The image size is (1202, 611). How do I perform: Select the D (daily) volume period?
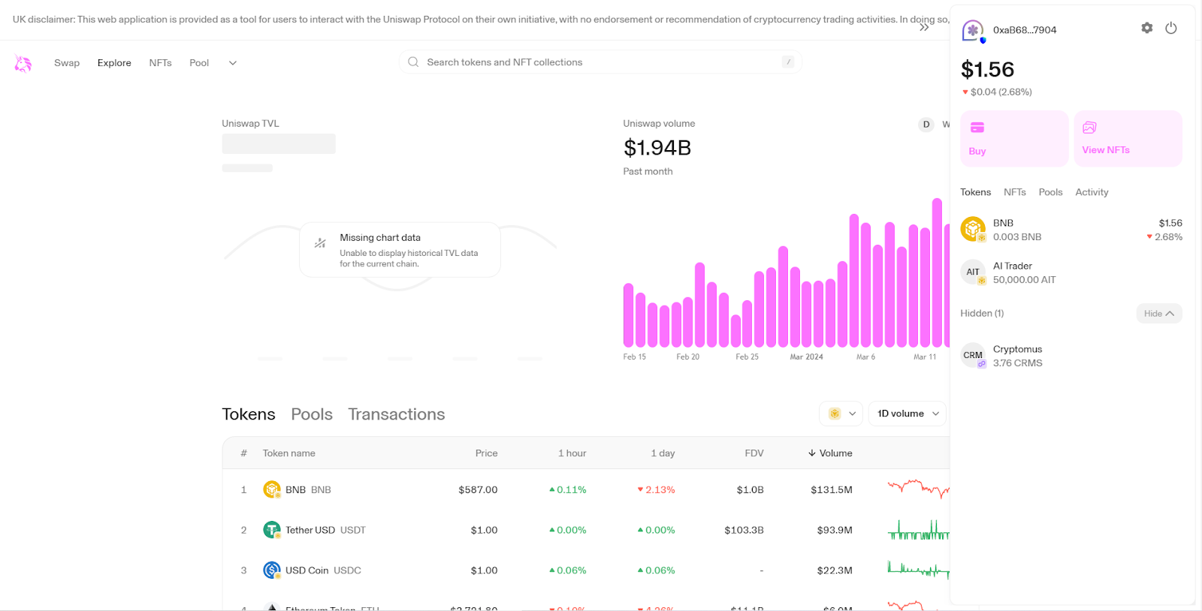[926, 125]
